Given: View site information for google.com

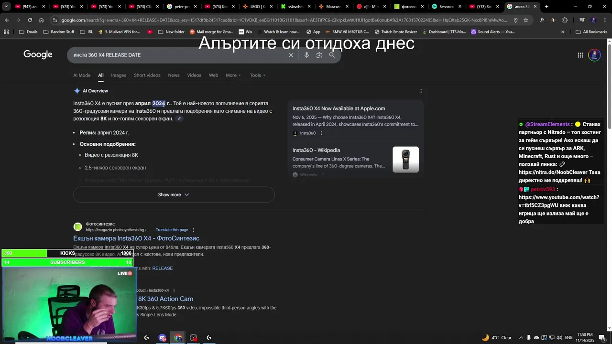Looking at the screenshot, I should [55, 20].
